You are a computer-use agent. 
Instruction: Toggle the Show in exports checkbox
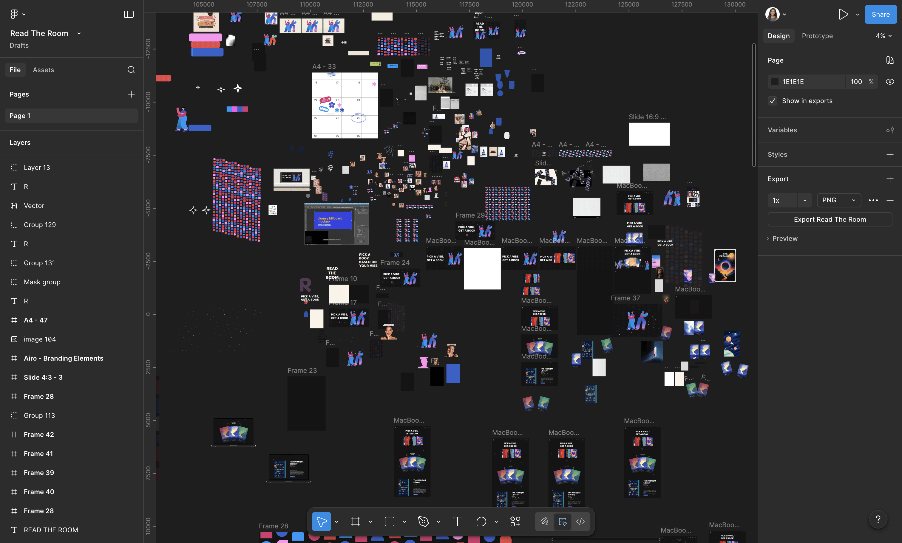[773, 101]
